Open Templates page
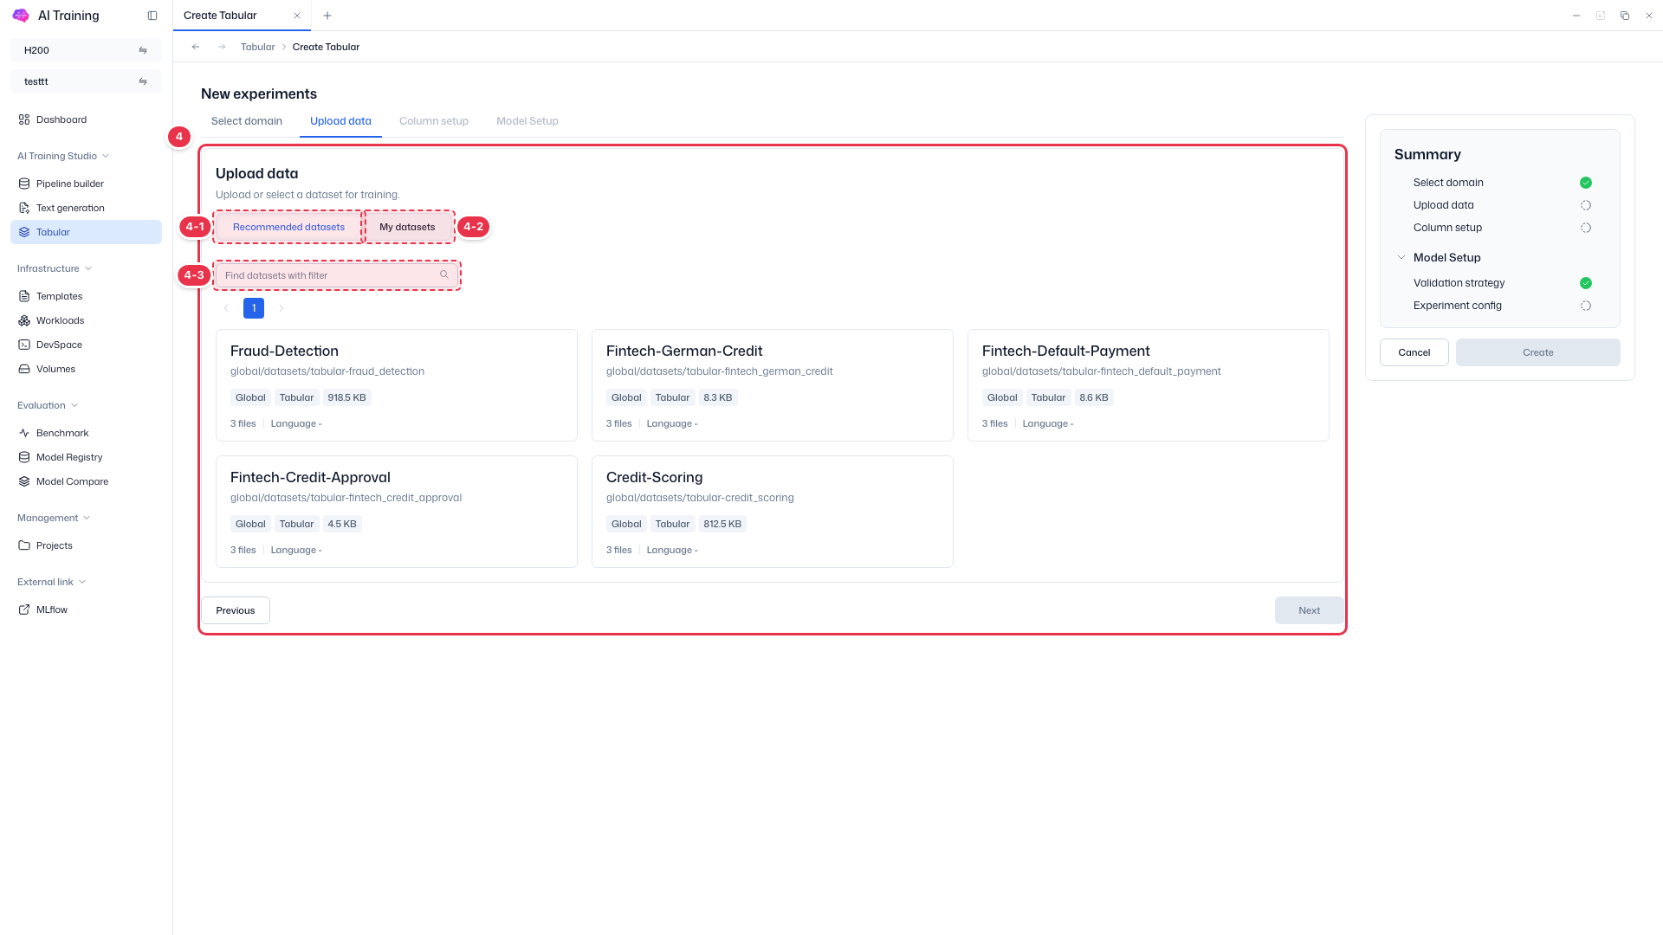The width and height of the screenshot is (1663, 935). point(86,296)
